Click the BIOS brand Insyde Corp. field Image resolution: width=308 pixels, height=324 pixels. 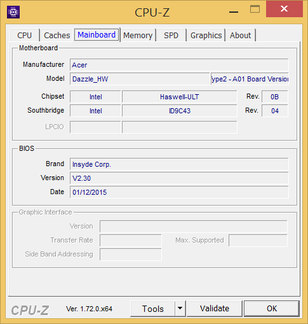179,164
